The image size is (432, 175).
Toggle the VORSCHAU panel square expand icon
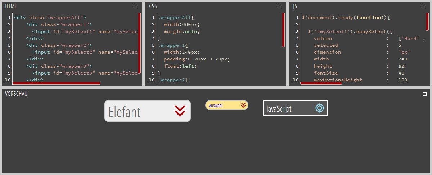424,94
